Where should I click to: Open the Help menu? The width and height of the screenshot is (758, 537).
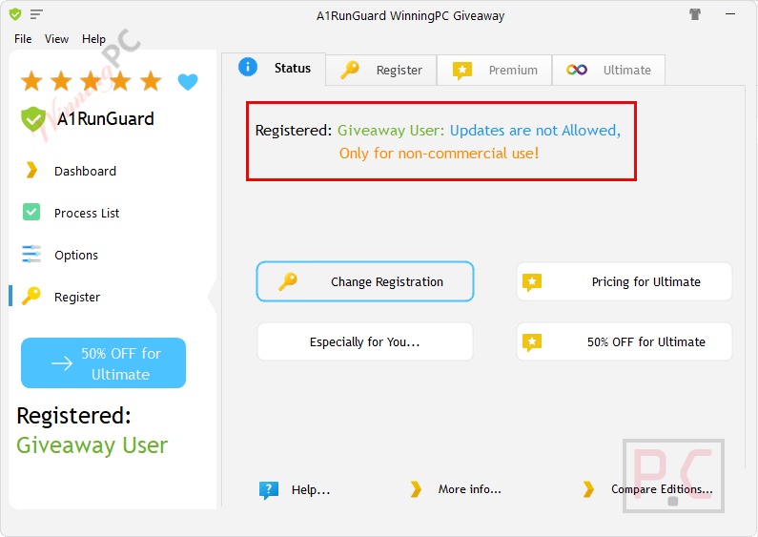pos(93,39)
